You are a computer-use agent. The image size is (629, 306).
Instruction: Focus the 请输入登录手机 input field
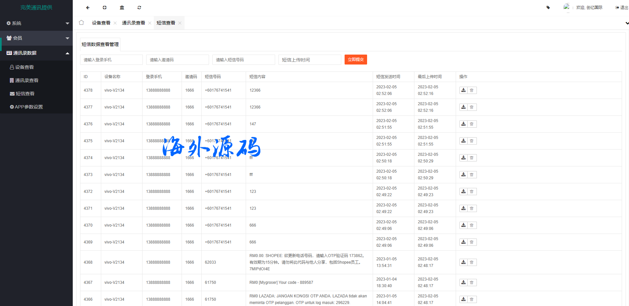[x=111, y=60]
